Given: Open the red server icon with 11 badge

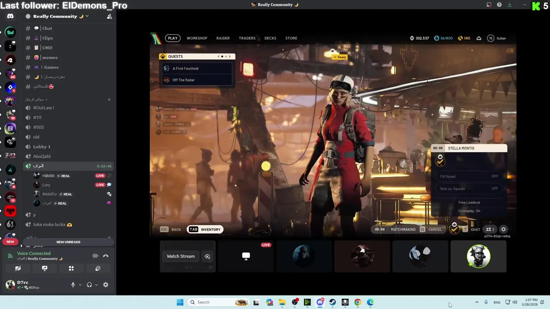Looking at the screenshot, I should click(10, 197).
